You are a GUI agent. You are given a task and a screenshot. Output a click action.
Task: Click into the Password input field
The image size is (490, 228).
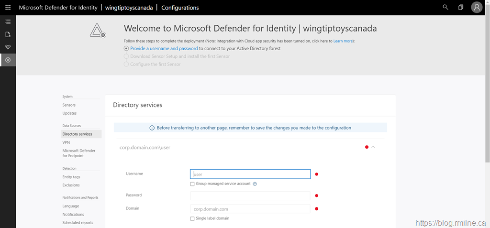pos(250,195)
